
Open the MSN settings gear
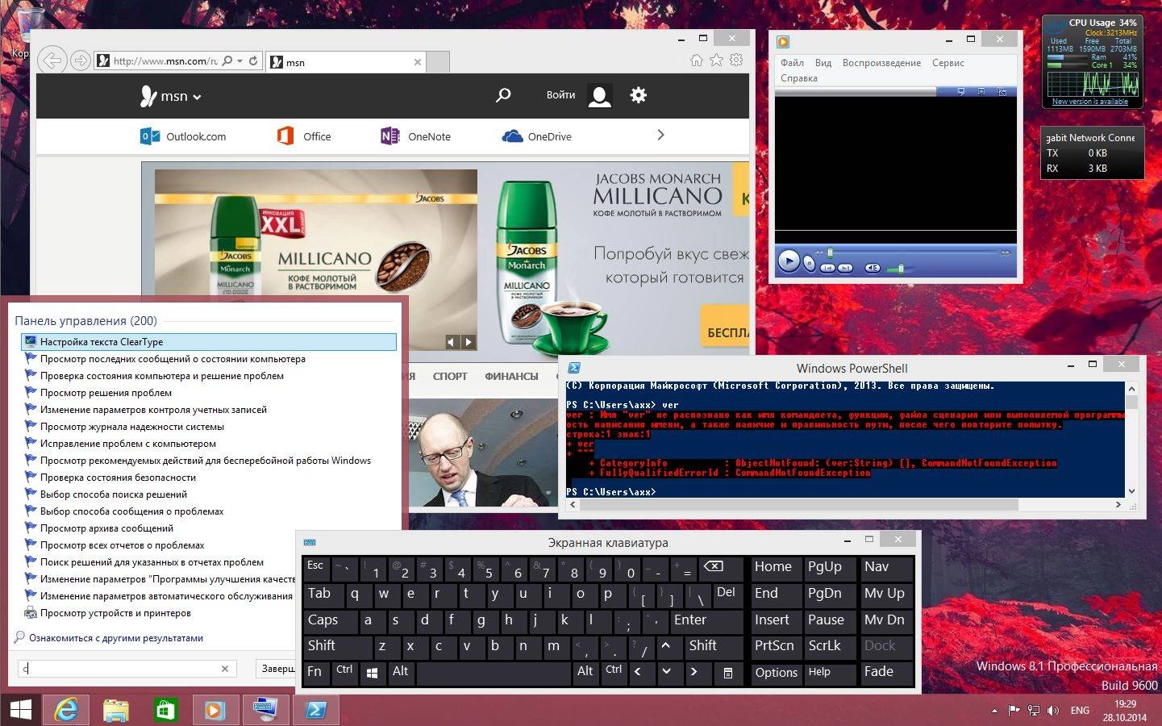tap(639, 95)
